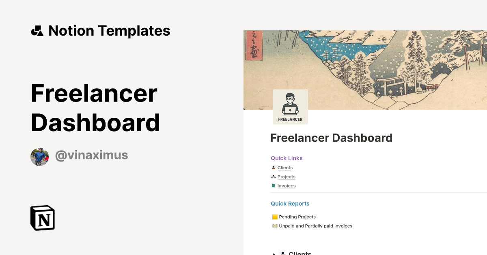The image size is (487, 255).
Task: Click the bust icon beside the Clients quick link
Action: pyautogui.click(x=274, y=167)
